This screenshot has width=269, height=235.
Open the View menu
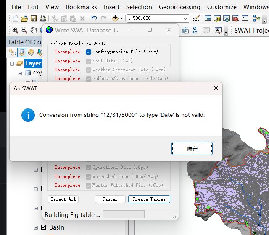52,7
